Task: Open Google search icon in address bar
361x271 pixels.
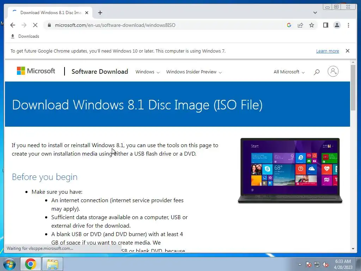Action: pyautogui.click(x=289, y=25)
